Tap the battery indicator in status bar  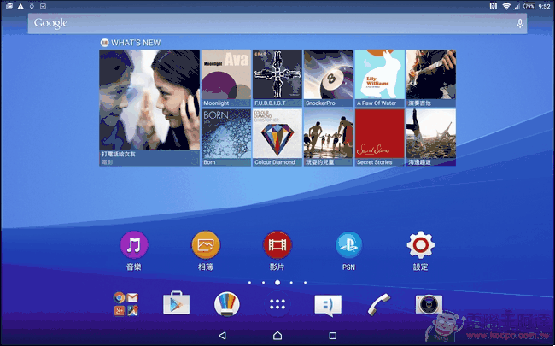pos(529,6)
